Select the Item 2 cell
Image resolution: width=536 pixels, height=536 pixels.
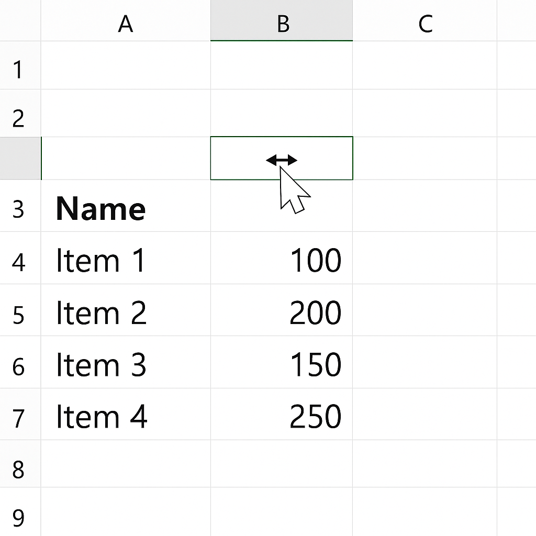coord(126,310)
